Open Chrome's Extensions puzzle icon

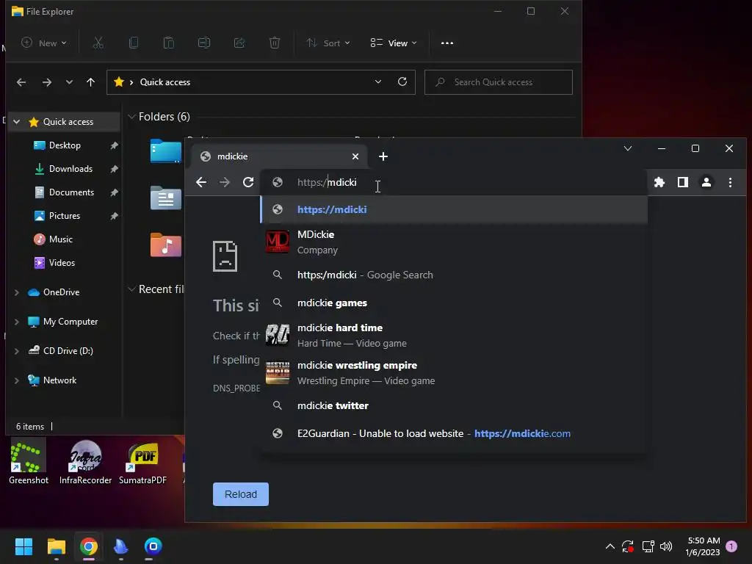659,182
